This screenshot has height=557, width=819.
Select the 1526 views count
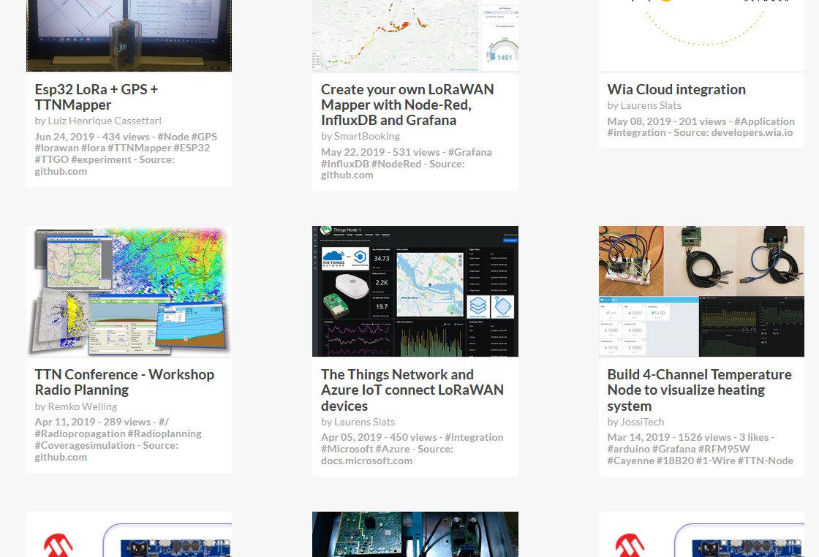pos(705,437)
